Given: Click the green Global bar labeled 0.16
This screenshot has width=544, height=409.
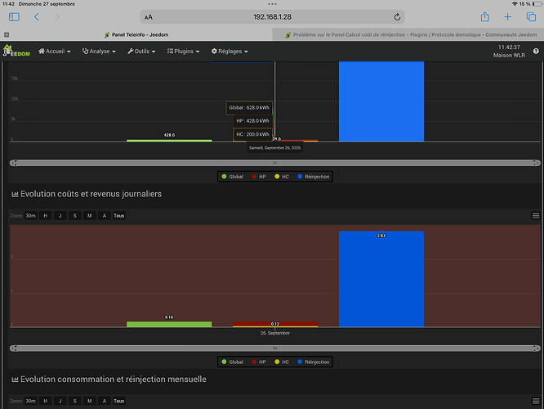Looking at the screenshot, I should [169, 324].
